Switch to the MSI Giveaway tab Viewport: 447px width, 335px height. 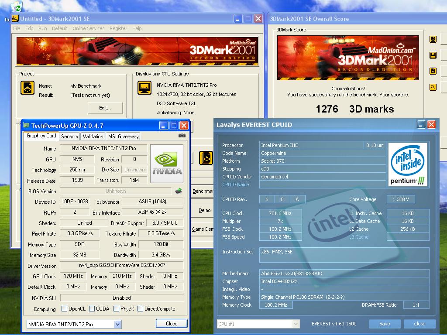coord(123,137)
